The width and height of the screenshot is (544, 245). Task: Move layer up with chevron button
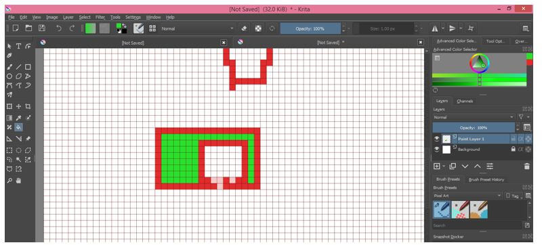tap(478, 166)
